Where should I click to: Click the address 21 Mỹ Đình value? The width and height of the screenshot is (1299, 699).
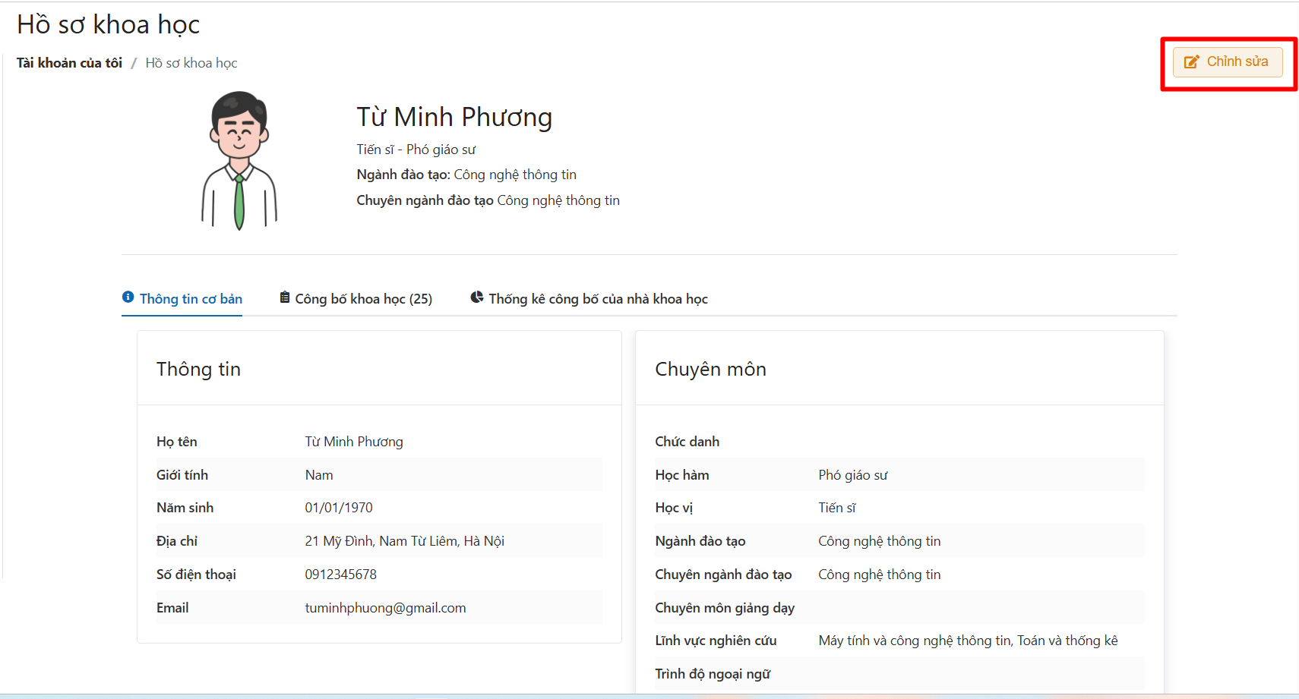pyautogui.click(x=404, y=541)
